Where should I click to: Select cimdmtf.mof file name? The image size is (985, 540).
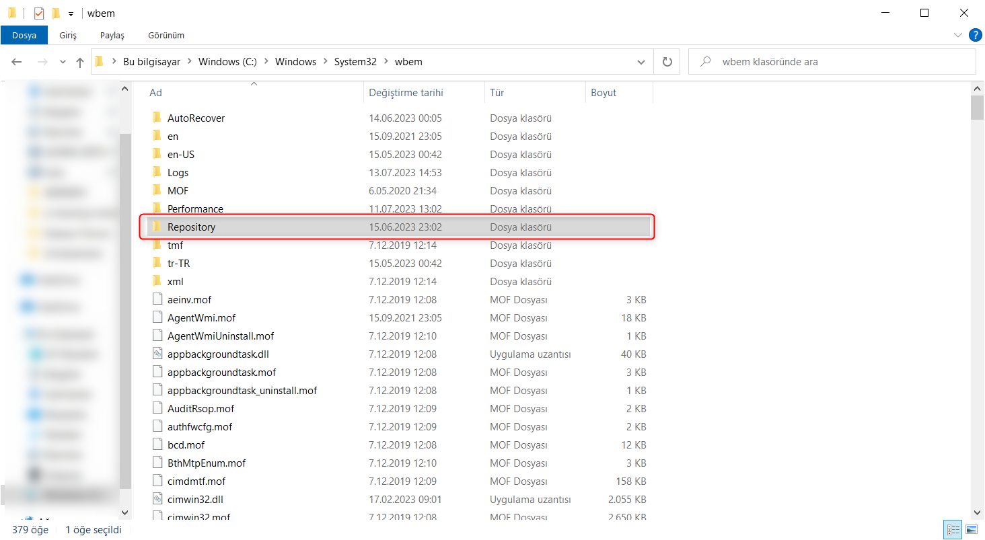[x=196, y=481]
